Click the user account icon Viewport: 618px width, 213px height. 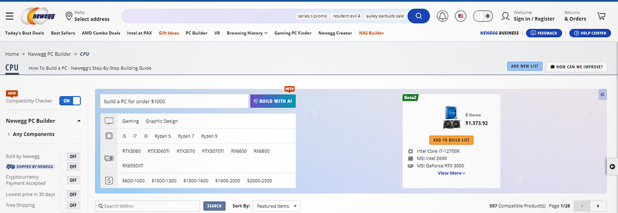(506, 16)
